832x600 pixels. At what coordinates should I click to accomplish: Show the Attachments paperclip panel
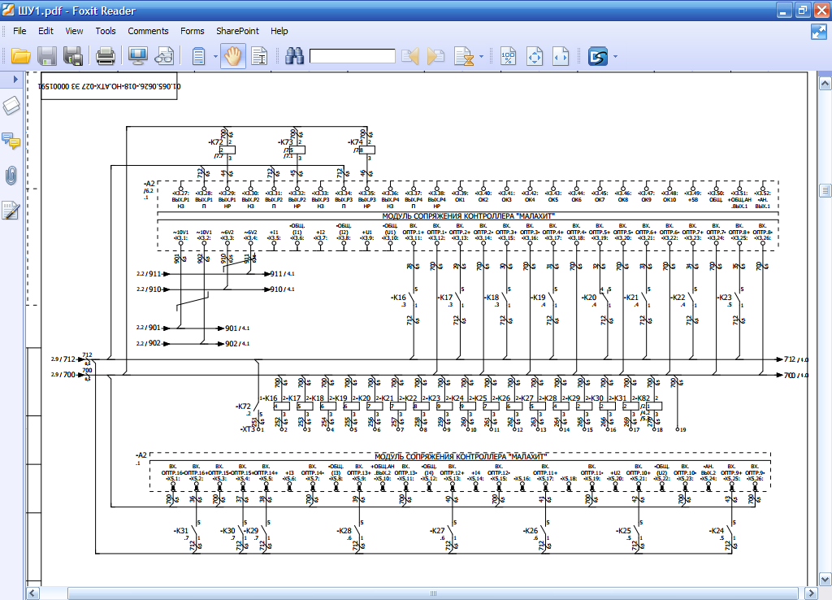pyautogui.click(x=11, y=175)
